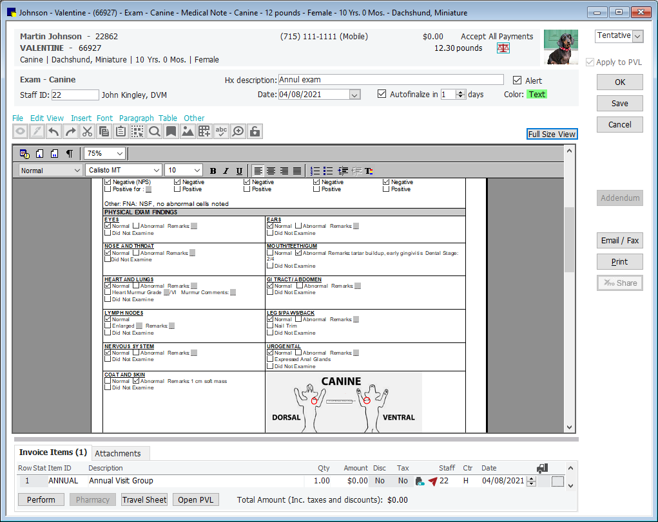This screenshot has width=658, height=522.
Task: Select the Cut scissors tool
Action: tap(87, 131)
